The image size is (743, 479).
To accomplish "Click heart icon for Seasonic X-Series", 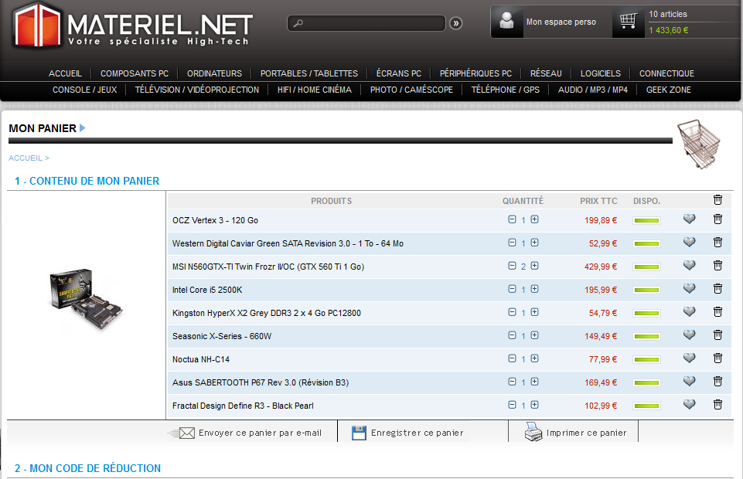I will tap(689, 335).
